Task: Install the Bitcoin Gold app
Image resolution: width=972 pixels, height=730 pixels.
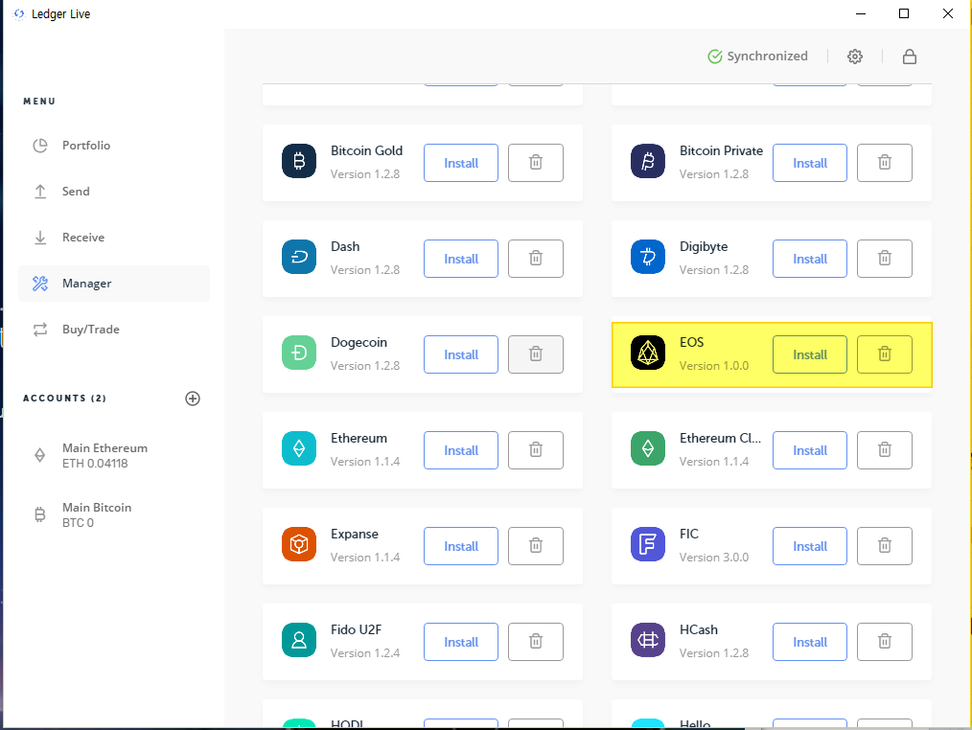Action: pyautogui.click(x=460, y=163)
